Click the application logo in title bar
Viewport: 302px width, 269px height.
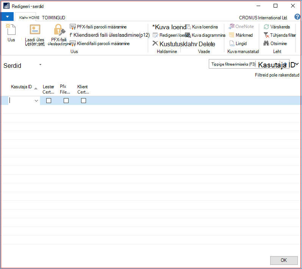point(6,6)
